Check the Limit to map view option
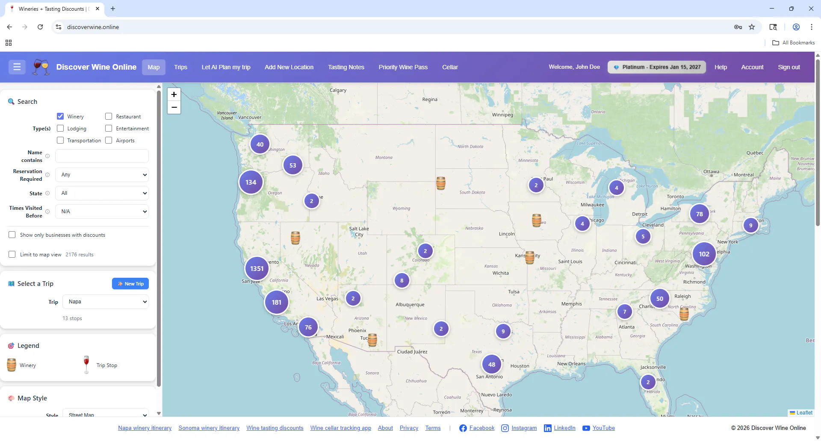The width and height of the screenshot is (821, 441). 12,254
